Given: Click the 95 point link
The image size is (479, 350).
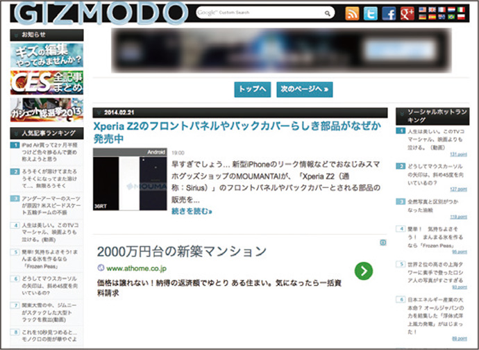Looking at the screenshot, I should pos(460,252).
